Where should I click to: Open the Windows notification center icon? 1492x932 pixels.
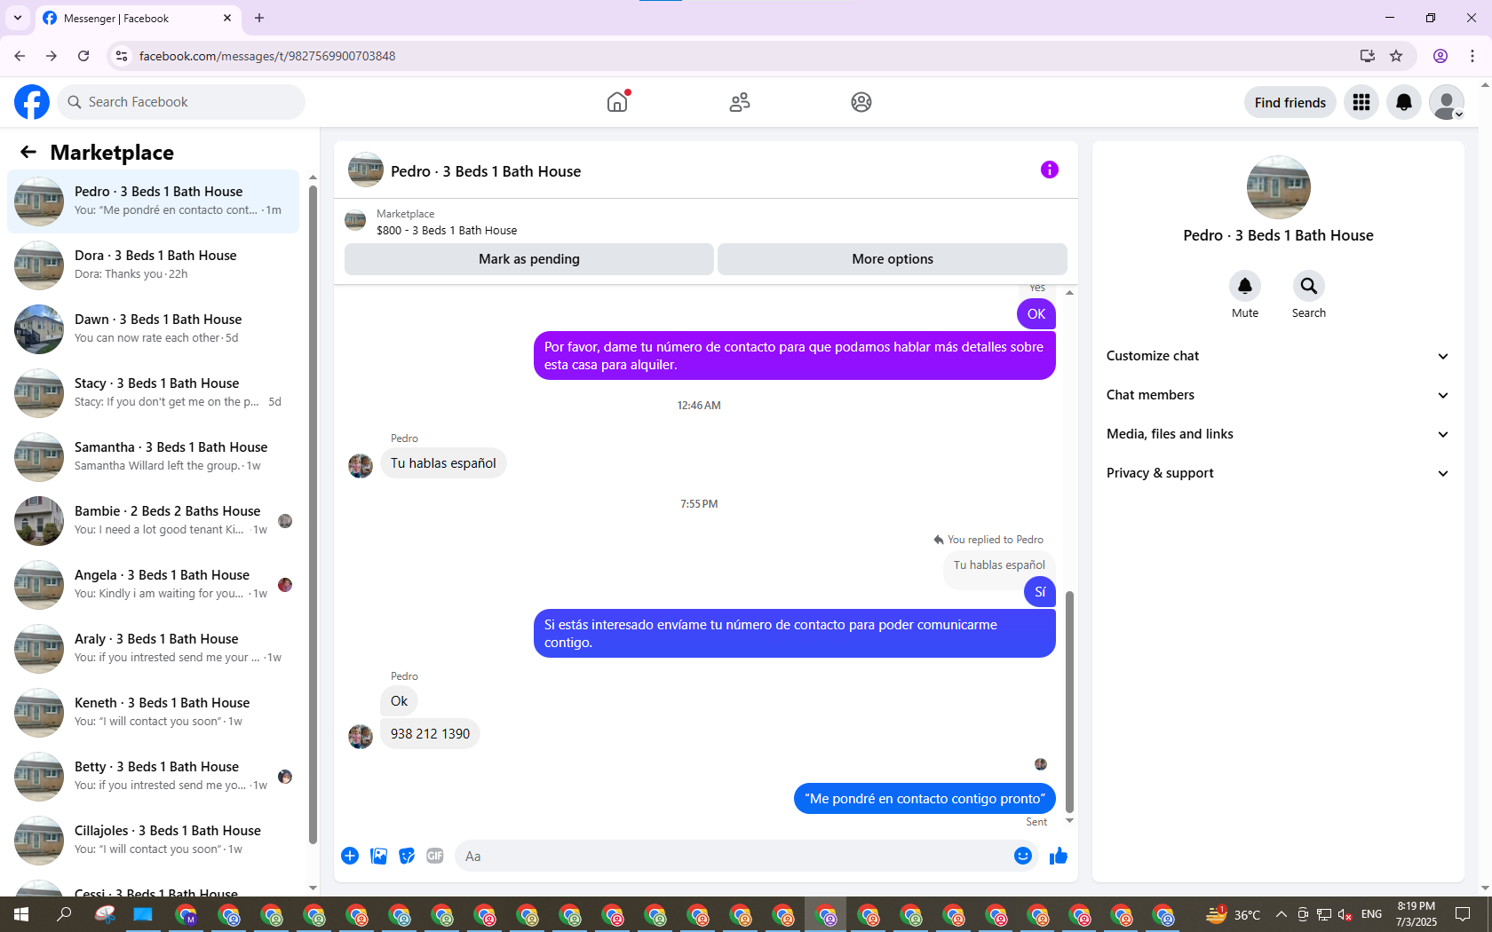click(1463, 914)
